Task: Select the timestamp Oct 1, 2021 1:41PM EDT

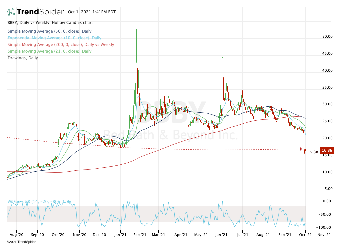Action: (92, 12)
